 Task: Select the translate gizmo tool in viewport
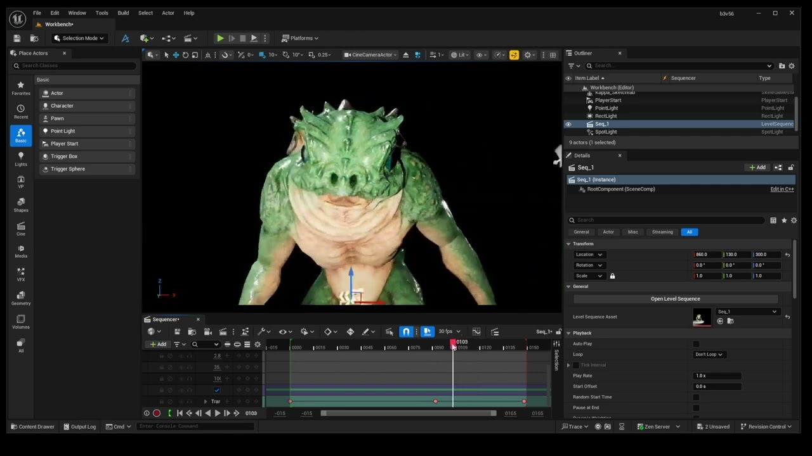[x=176, y=55]
